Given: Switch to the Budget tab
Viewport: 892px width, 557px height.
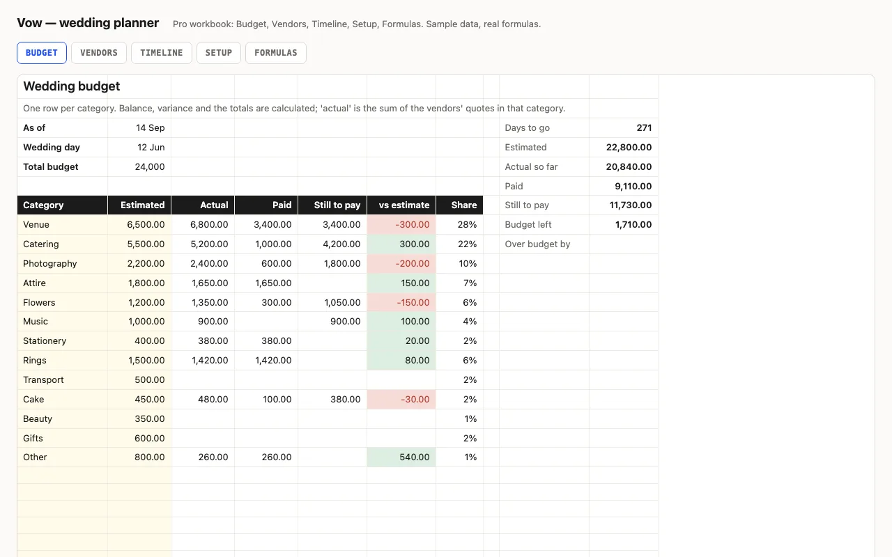Looking at the screenshot, I should tap(42, 53).
